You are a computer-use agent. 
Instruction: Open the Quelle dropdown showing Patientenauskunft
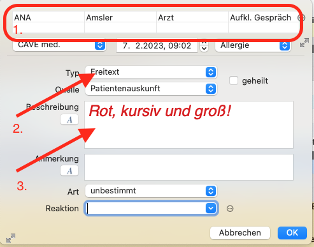click(151, 89)
